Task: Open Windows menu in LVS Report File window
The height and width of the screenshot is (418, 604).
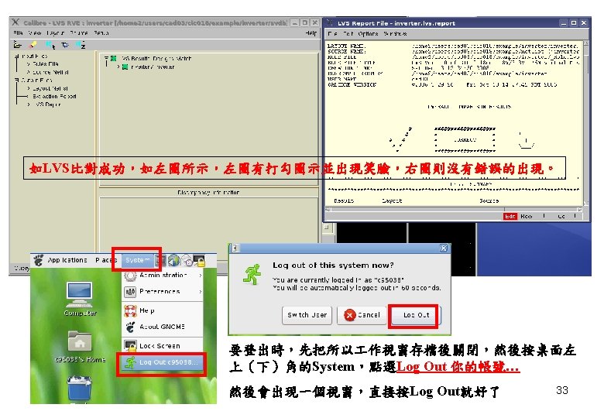Action: point(395,34)
